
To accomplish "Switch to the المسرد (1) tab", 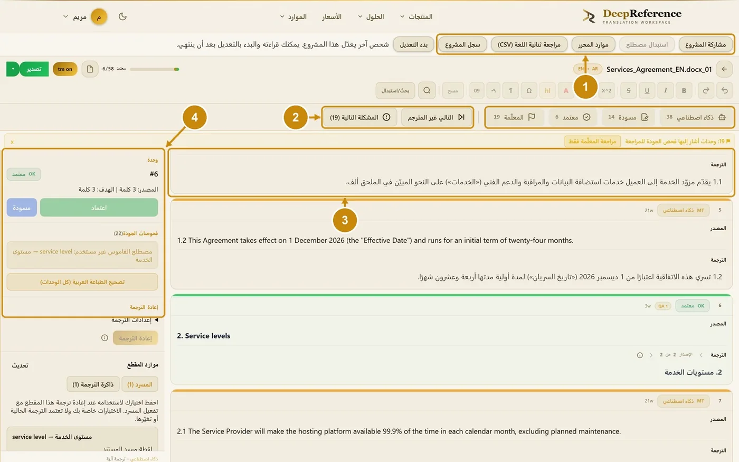I will tap(140, 384).
